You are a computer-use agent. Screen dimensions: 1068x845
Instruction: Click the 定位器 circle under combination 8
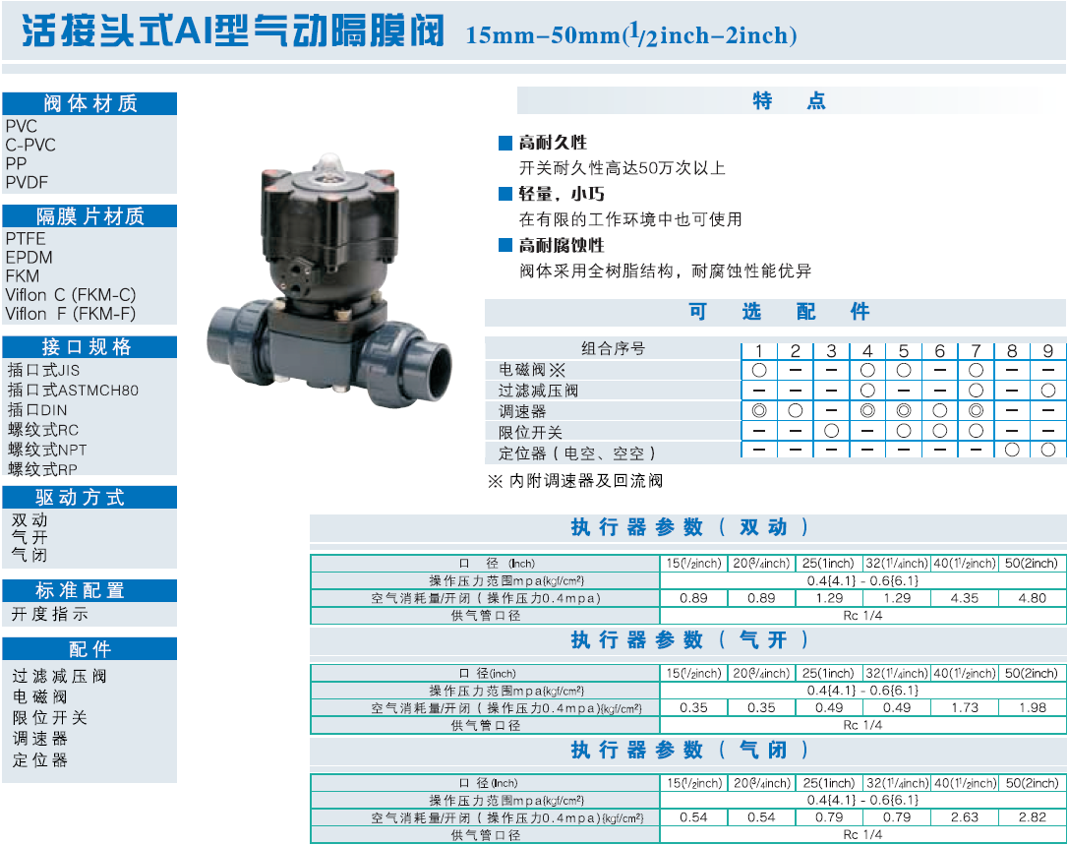point(1012,451)
